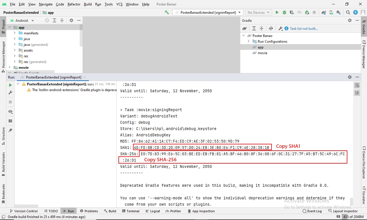The image size is (367, 220).
Task: Click the project tree vertical scrollbar
Action: click(81, 34)
